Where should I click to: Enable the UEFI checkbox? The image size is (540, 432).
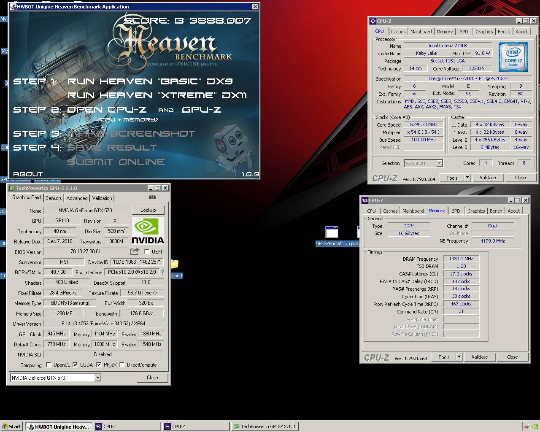coord(147,252)
